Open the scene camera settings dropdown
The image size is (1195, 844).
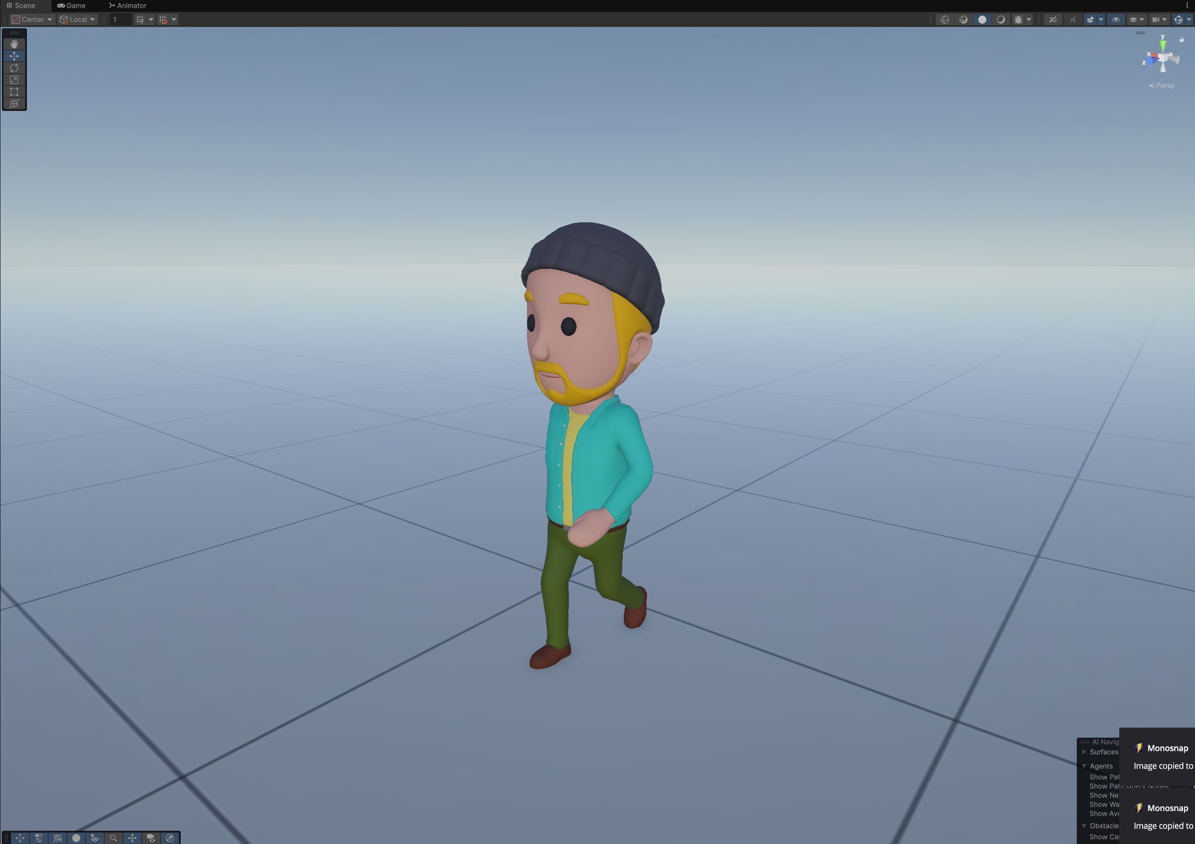(x=1159, y=19)
